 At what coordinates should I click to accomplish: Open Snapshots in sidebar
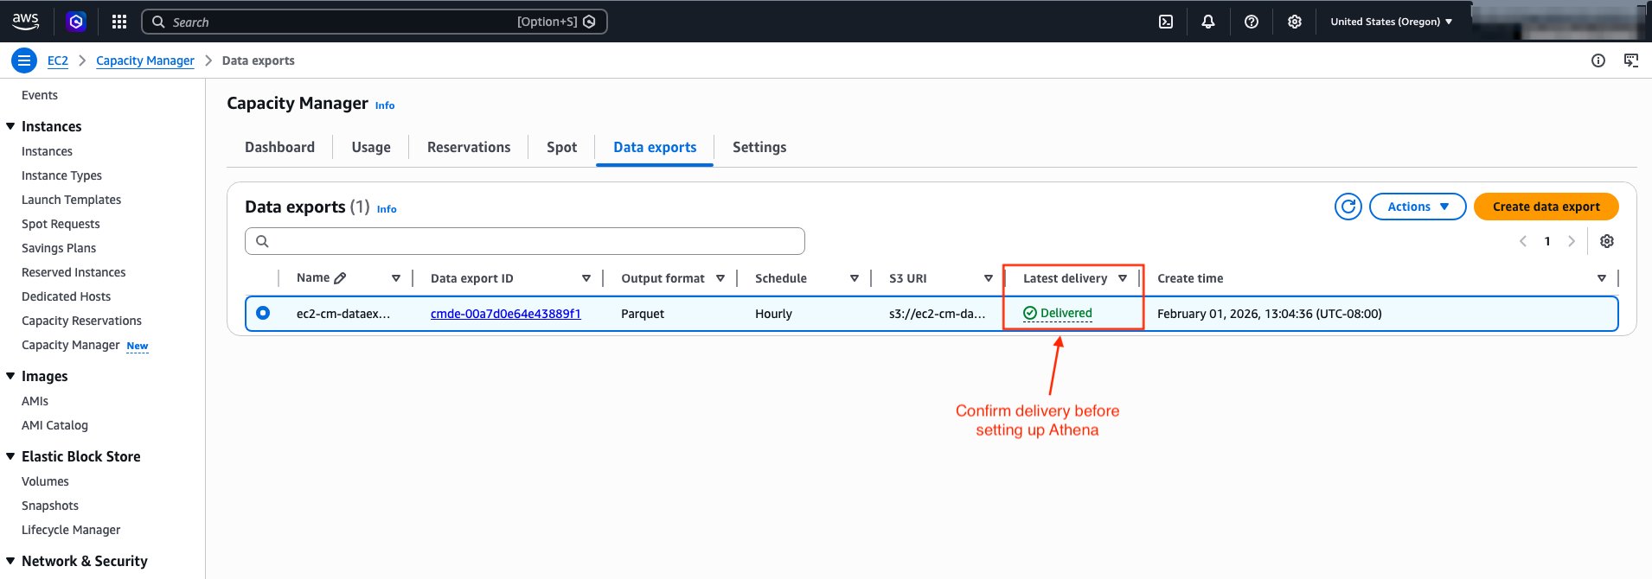pos(50,506)
